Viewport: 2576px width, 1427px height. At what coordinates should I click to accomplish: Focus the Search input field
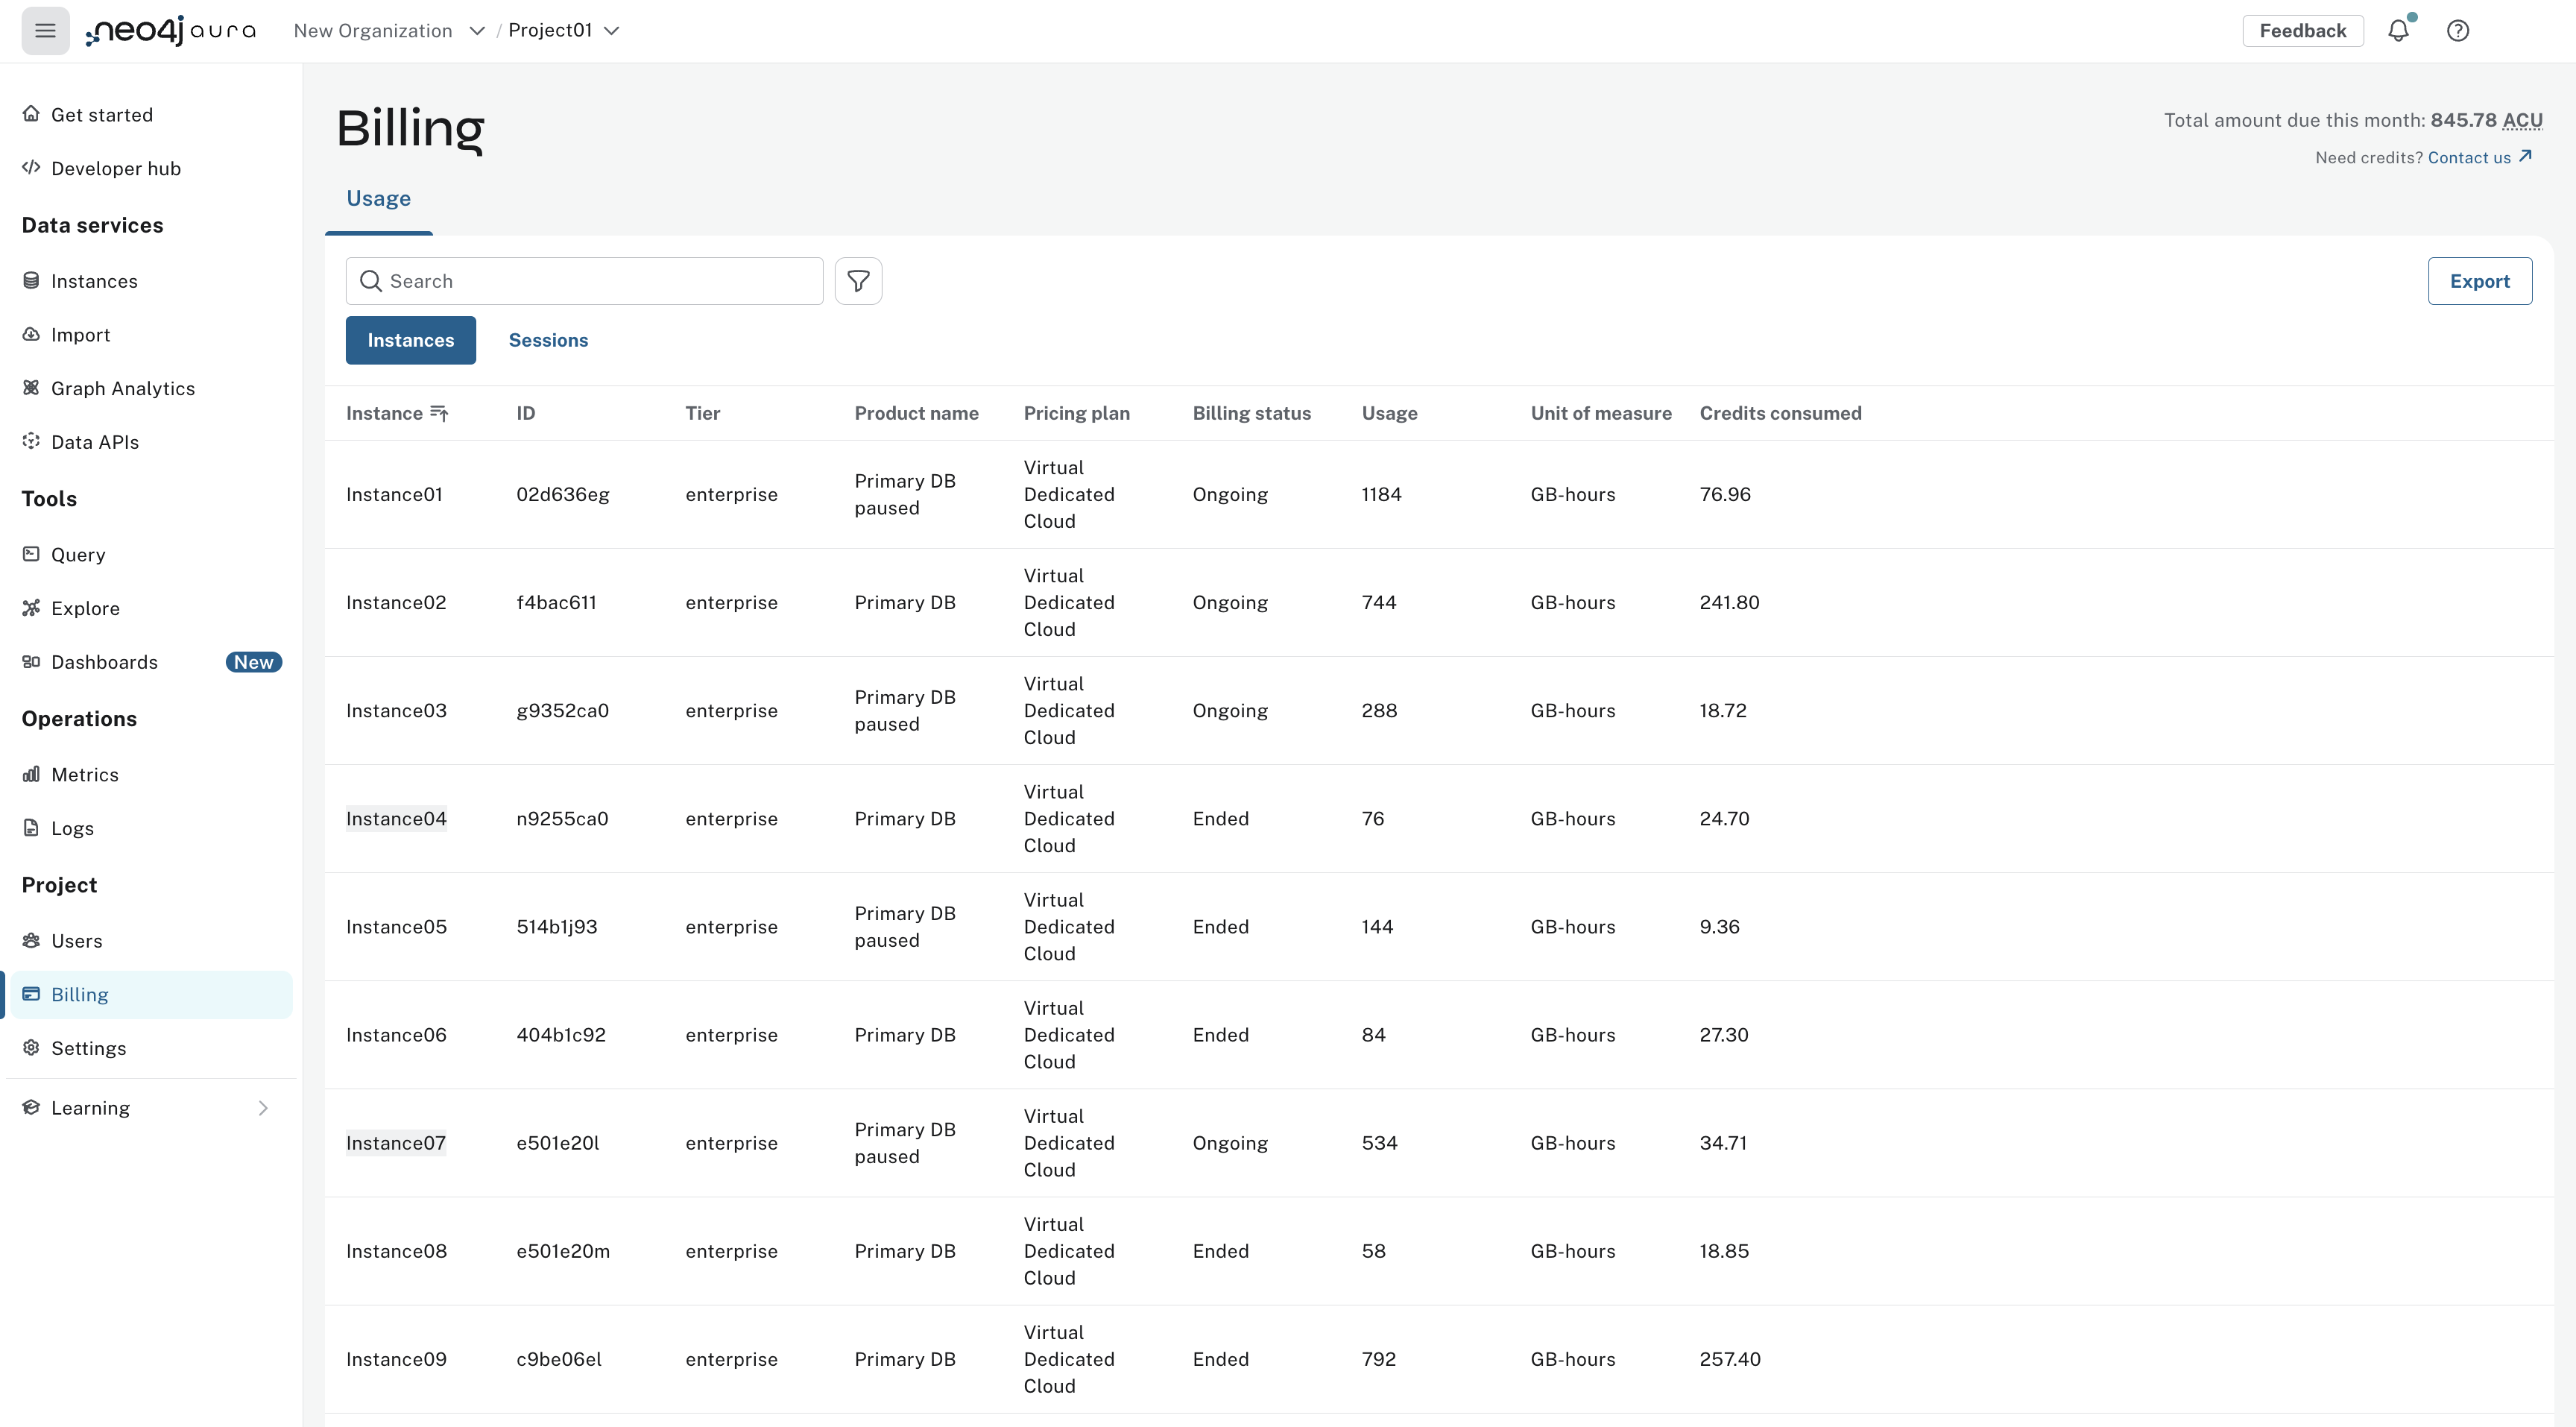pyautogui.click(x=584, y=281)
